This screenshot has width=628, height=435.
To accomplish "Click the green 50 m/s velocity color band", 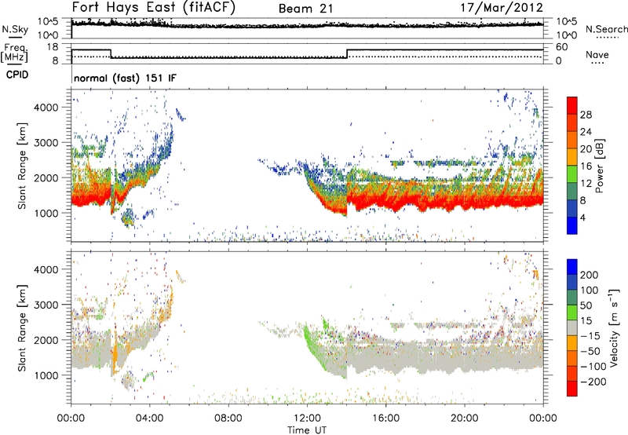I will (572, 313).
